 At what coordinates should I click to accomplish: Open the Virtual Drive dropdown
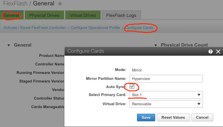pos(166,104)
